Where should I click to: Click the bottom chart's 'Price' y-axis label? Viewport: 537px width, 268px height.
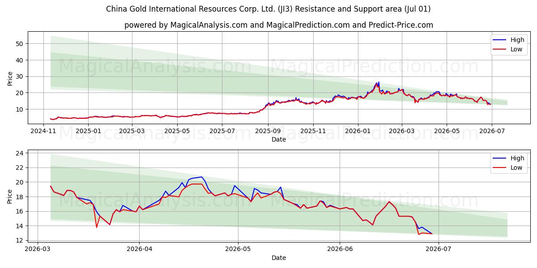point(10,196)
